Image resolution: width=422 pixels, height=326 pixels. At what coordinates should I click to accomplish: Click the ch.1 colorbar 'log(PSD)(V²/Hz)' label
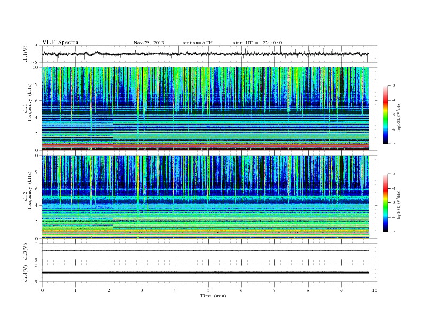(x=399, y=117)
